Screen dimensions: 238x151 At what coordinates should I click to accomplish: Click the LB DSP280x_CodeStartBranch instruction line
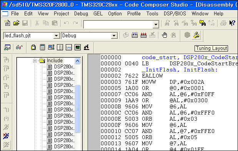[169, 63]
